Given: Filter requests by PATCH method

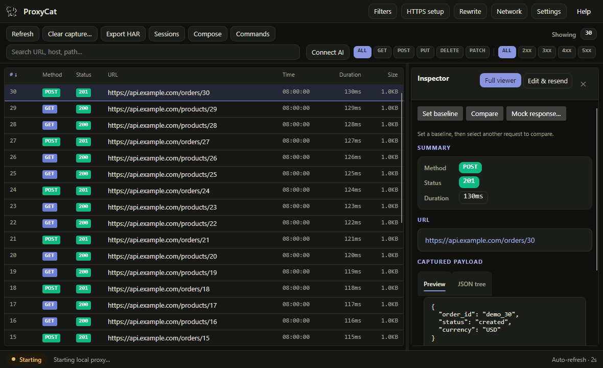Looking at the screenshot, I should (x=477, y=52).
